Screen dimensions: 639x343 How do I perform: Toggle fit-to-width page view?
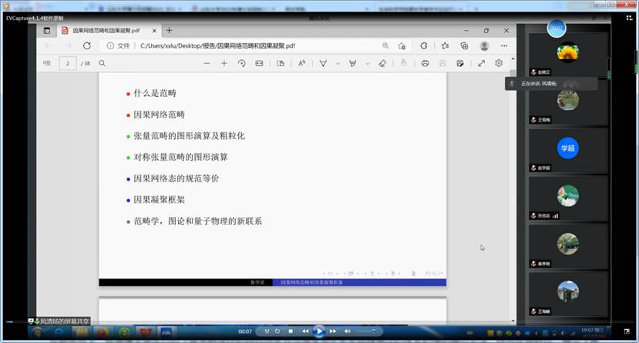[x=260, y=63]
